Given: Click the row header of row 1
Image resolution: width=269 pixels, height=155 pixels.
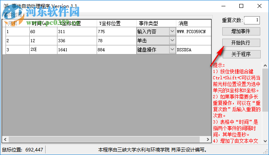Looking at the screenshot, I should pyautogui.click(x=4, y=32).
